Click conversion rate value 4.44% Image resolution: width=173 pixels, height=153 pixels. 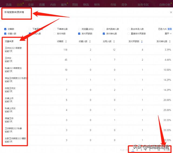(168, 60)
